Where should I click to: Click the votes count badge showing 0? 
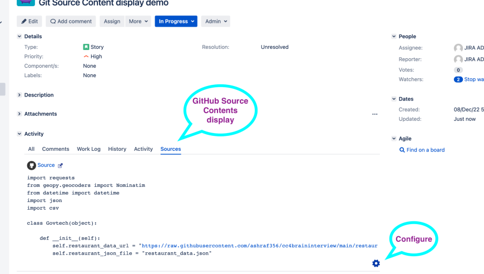pyautogui.click(x=458, y=70)
